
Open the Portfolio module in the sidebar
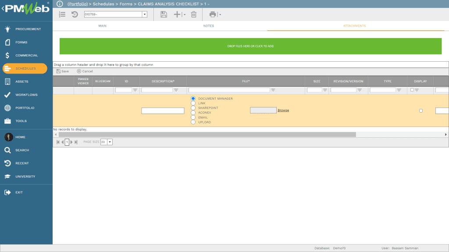point(26,108)
